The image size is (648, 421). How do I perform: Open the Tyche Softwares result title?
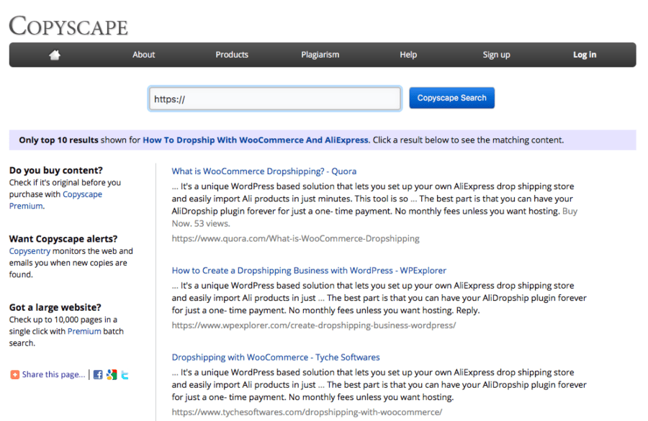point(275,357)
